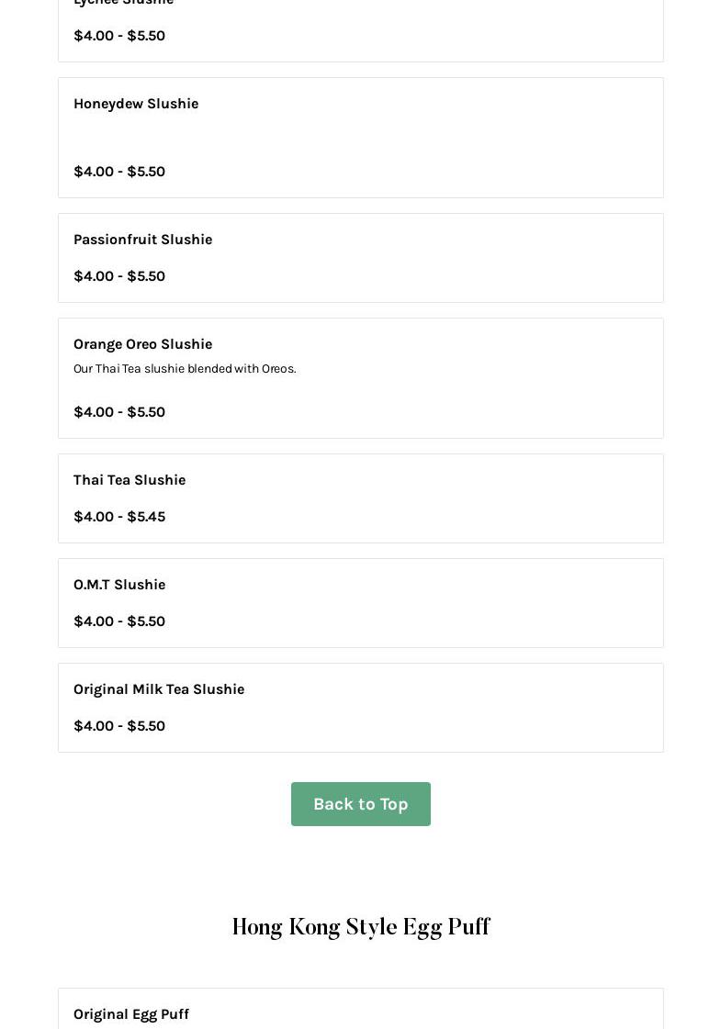Screen dimensions: 721x1029
Task: Click the Lychee Slushie price range
Action: [x=119, y=36]
